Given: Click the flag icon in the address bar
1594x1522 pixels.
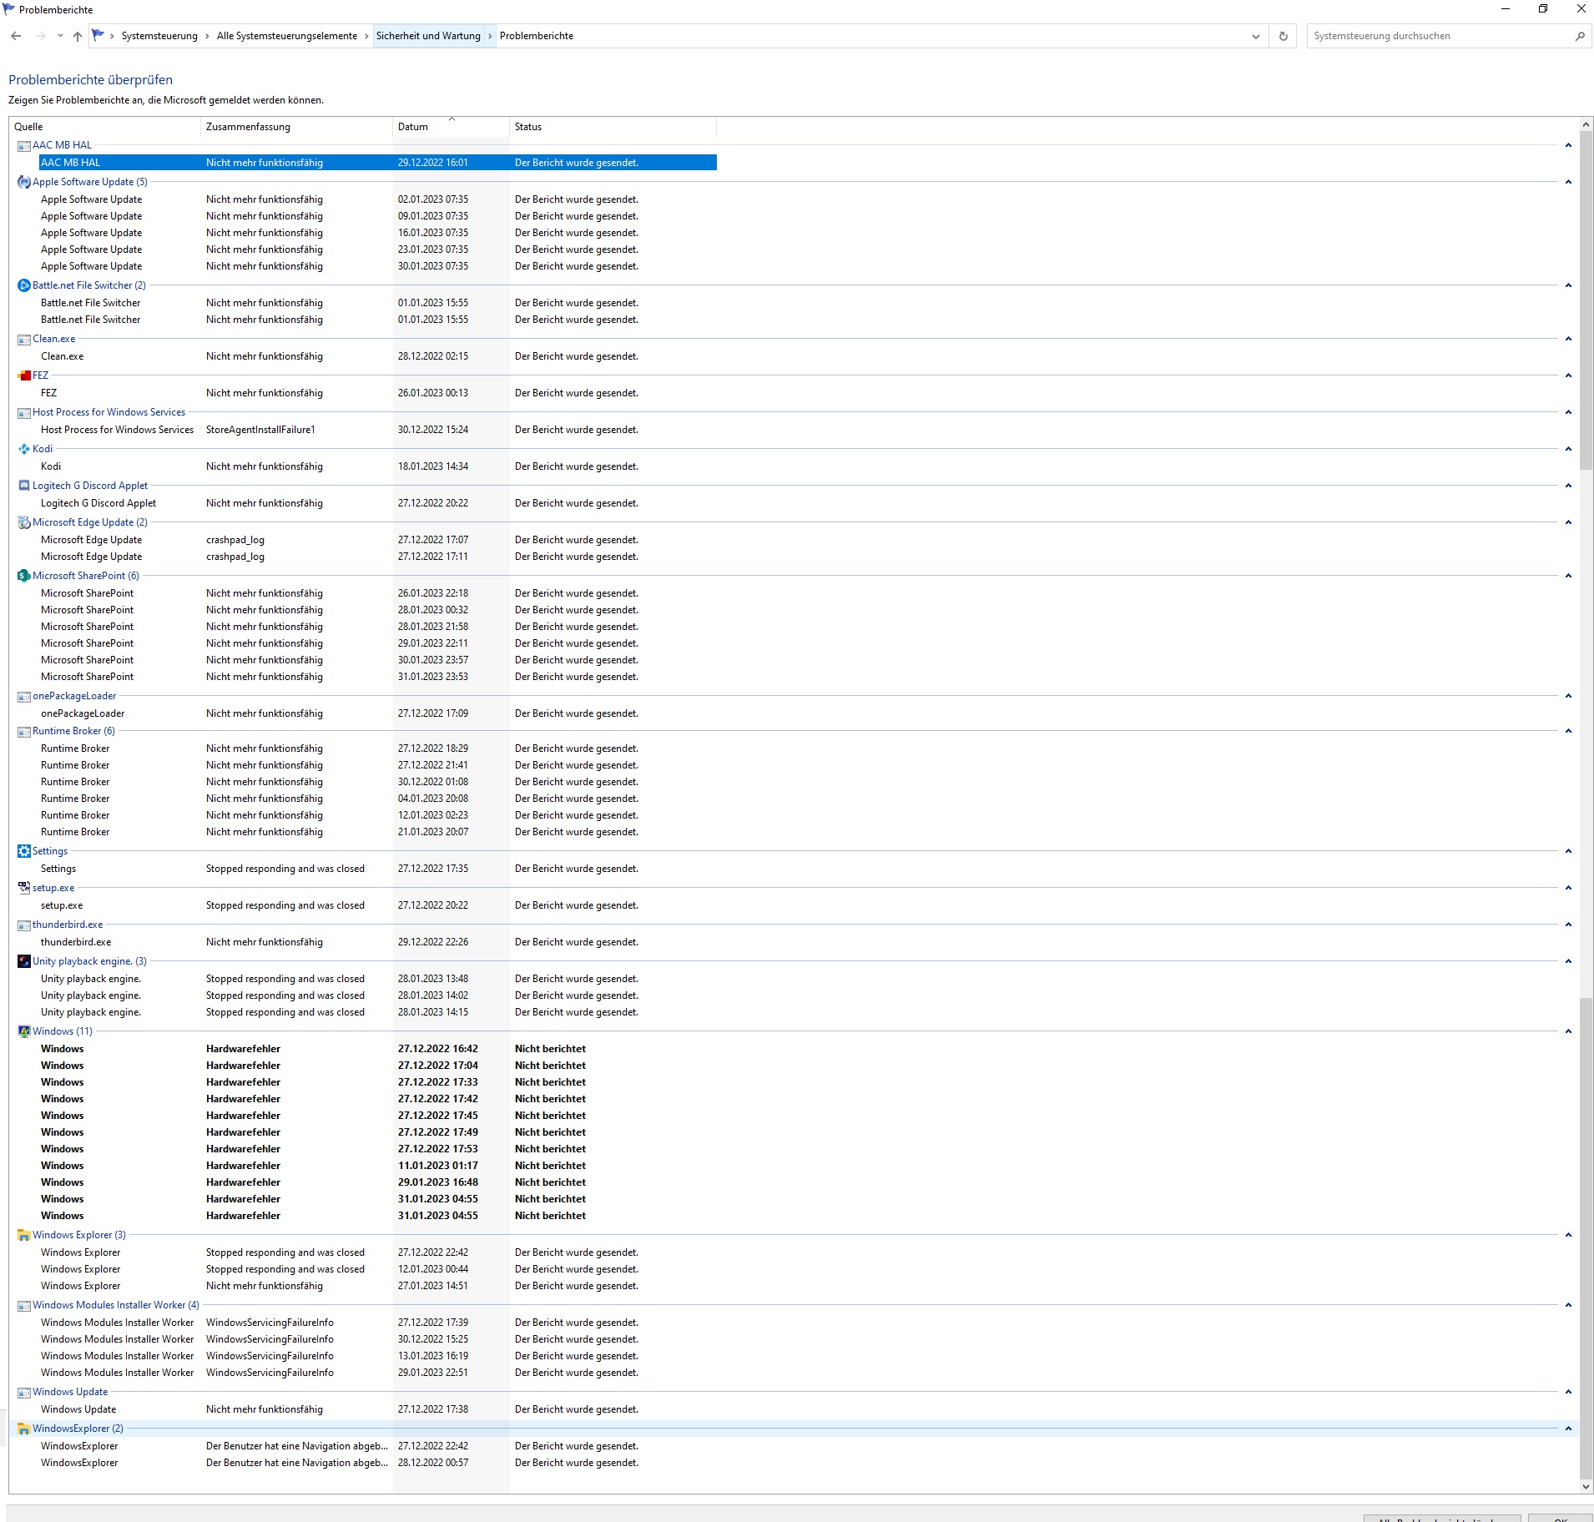Looking at the screenshot, I should (x=98, y=35).
